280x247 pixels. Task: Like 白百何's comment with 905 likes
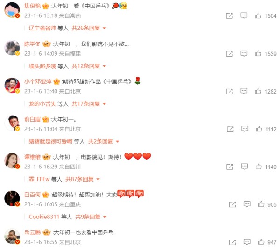[261, 204]
